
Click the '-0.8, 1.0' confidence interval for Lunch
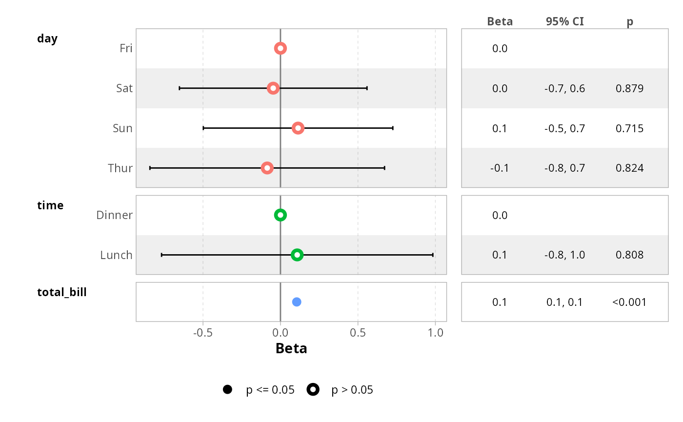point(565,255)
